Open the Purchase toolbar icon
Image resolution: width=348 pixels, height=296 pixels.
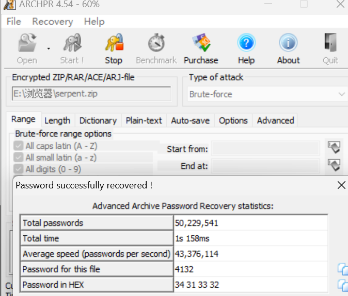click(x=201, y=44)
